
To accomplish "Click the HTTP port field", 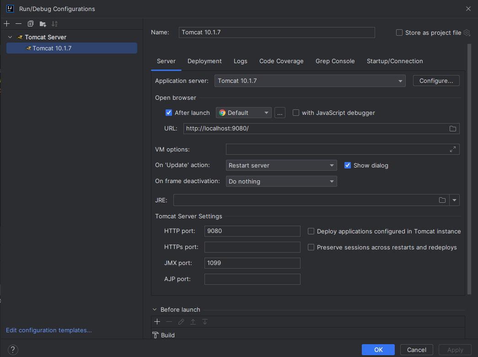I will point(252,231).
